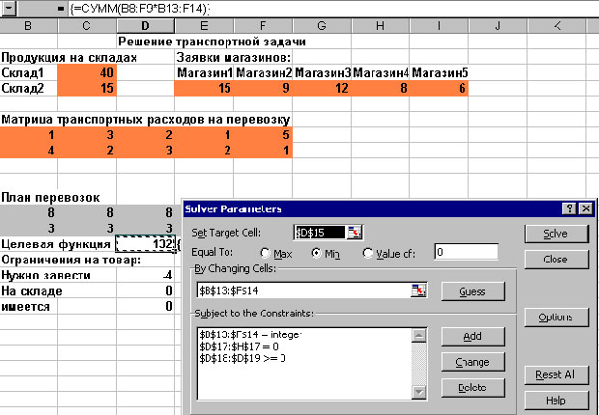Click cell with Склад1 value 40

[87, 72]
